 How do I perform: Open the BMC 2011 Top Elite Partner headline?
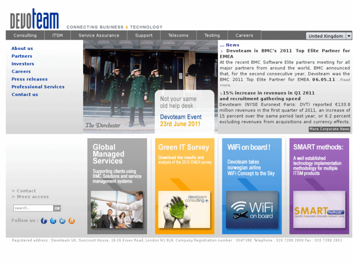tap(285, 53)
